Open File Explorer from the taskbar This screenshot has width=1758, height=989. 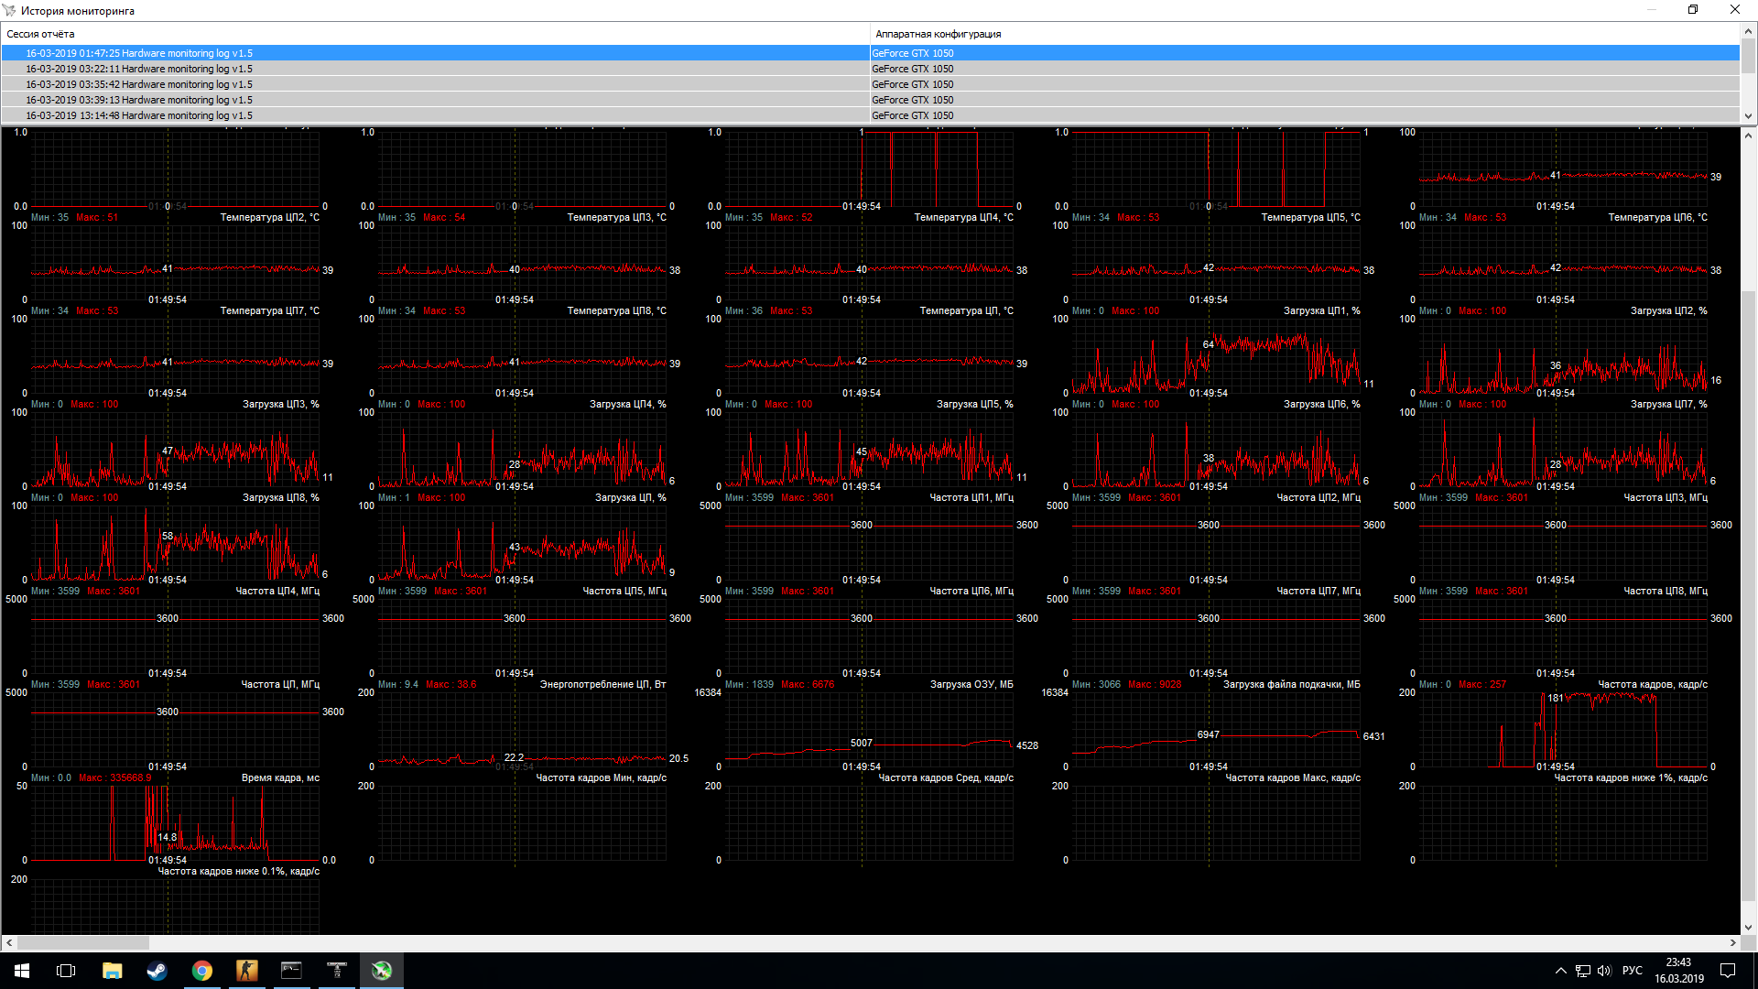pos(112,971)
